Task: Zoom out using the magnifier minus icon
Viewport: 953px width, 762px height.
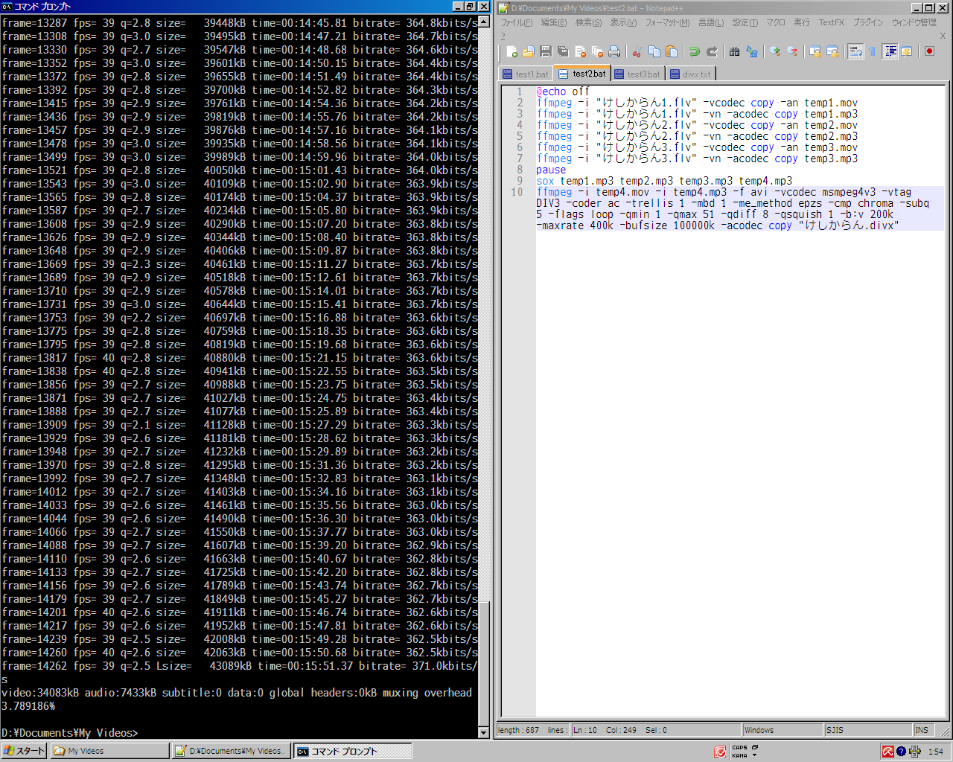Action: (792, 51)
